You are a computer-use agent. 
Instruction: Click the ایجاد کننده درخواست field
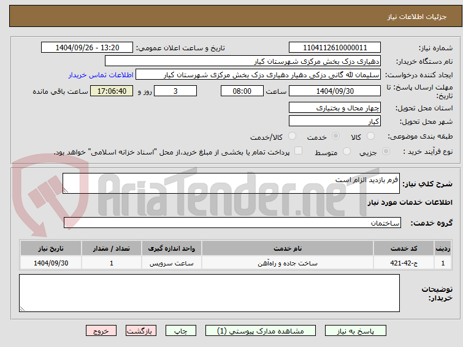click(258, 75)
